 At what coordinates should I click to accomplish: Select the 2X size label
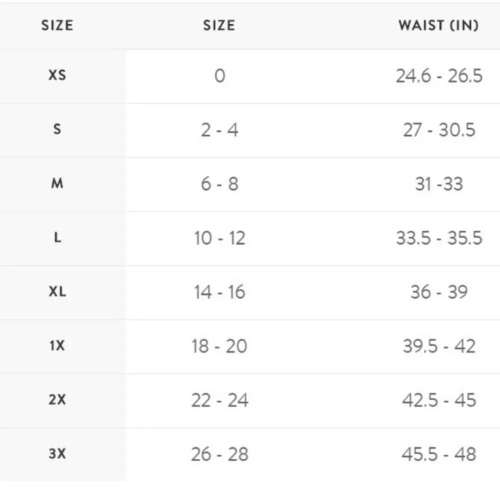coord(57,400)
